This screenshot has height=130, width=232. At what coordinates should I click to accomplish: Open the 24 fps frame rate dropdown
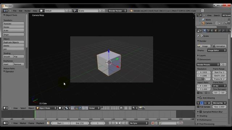pos(219,86)
